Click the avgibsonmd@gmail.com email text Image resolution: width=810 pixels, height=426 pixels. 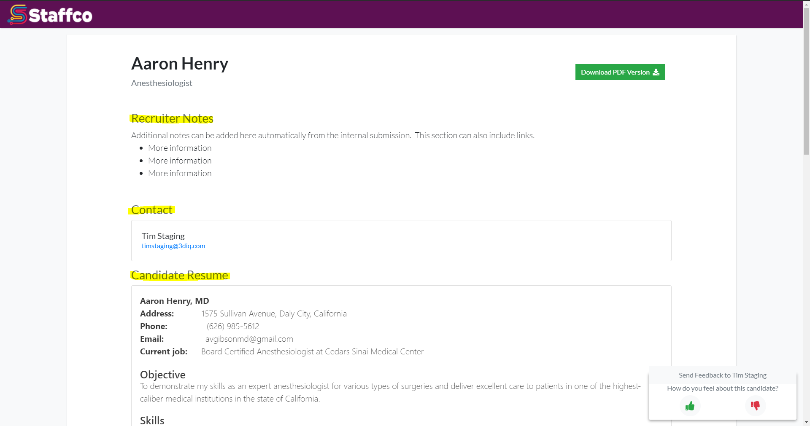pyautogui.click(x=249, y=339)
